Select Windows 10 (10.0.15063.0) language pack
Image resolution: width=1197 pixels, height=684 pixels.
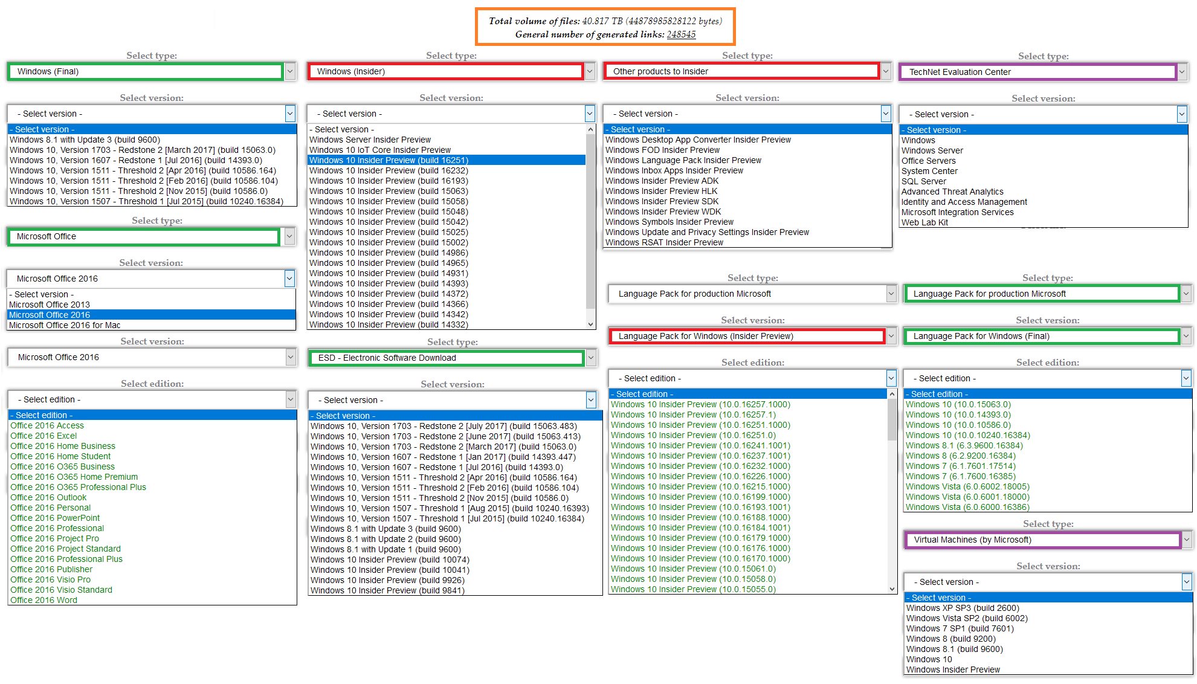[1048, 404]
